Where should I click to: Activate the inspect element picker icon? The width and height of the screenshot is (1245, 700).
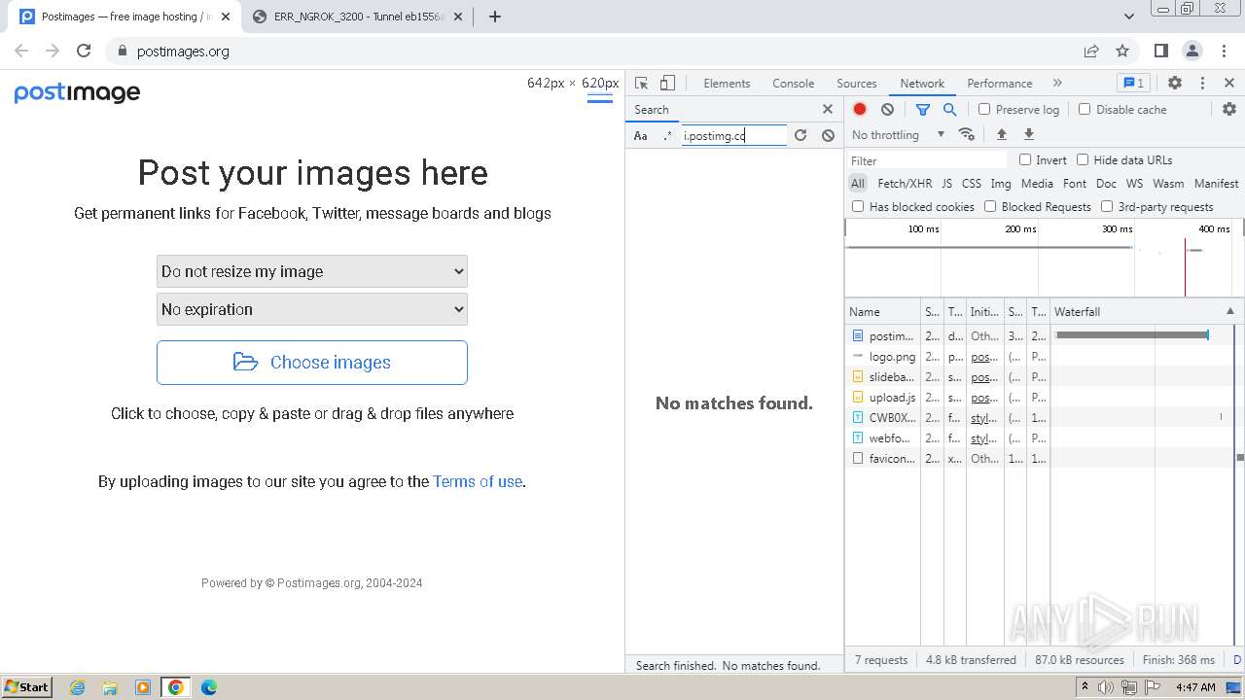(641, 84)
